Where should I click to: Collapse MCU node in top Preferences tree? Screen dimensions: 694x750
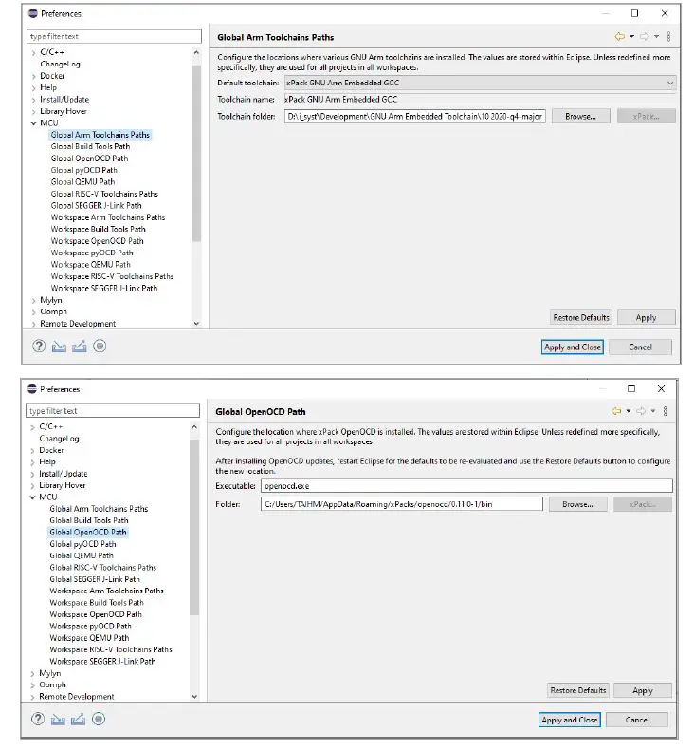33,123
